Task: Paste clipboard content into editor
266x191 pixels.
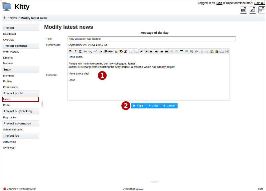Action: pyautogui.click(x=212, y=51)
